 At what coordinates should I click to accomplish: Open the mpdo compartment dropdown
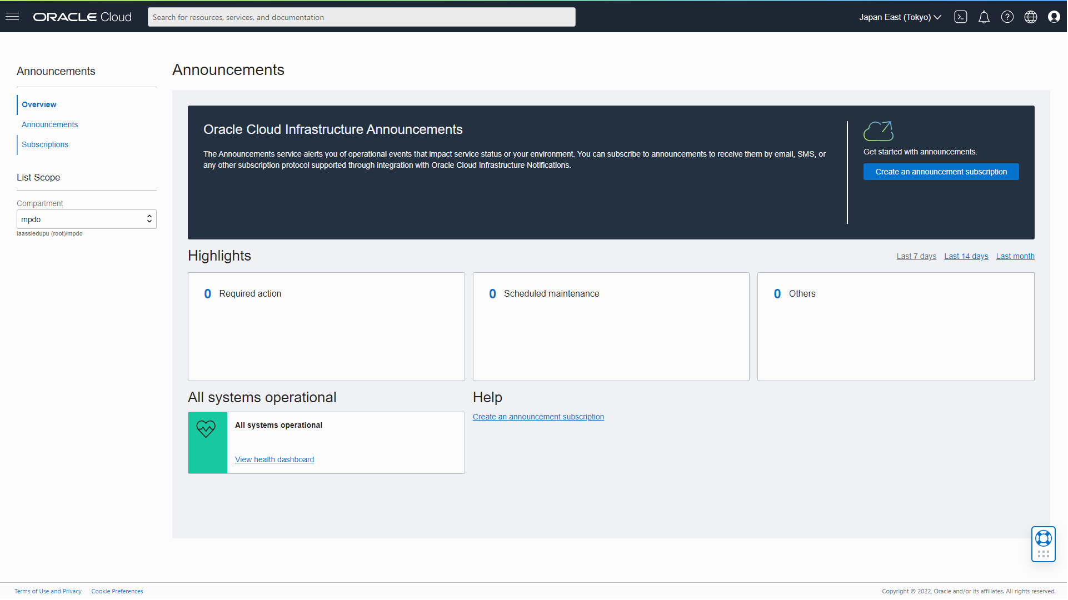pos(87,219)
